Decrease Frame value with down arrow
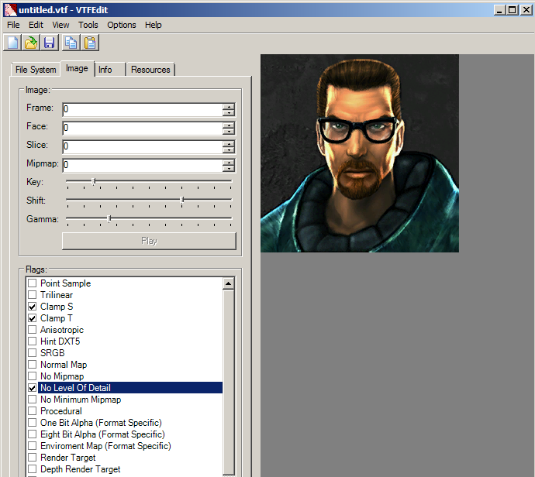Screen dimensions: 535x477 229,113
